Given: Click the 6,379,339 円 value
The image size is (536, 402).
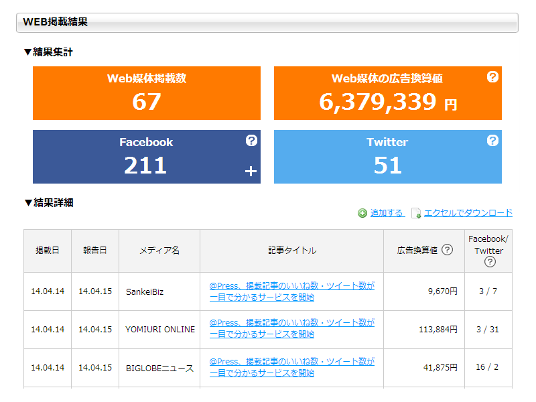Looking at the screenshot, I should click(x=388, y=102).
